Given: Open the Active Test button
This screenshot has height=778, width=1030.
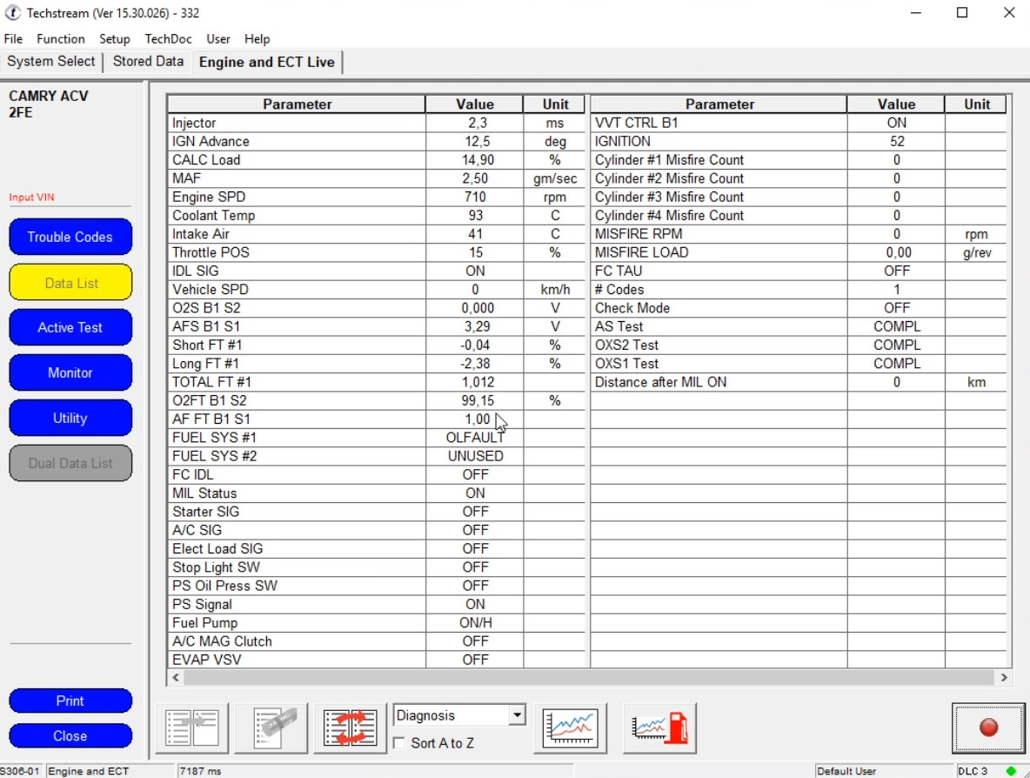Looking at the screenshot, I should [x=70, y=327].
